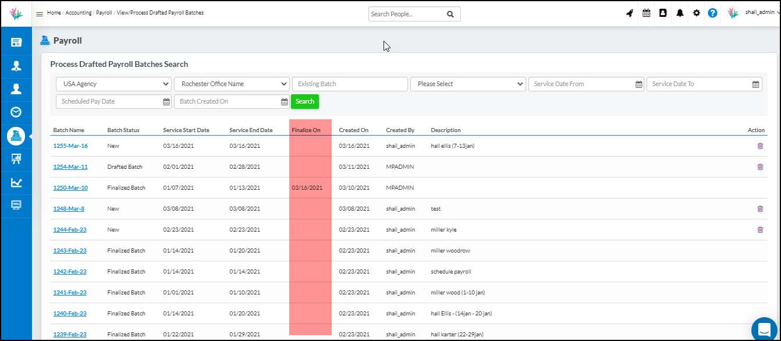
Task: Click the Service Date From field
Action: (582, 84)
